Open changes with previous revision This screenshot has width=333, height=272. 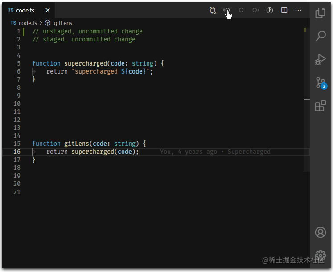pyautogui.click(x=227, y=10)
